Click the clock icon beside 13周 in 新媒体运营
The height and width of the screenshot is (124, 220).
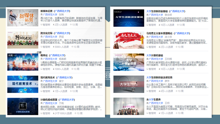[x=71, y=25]
